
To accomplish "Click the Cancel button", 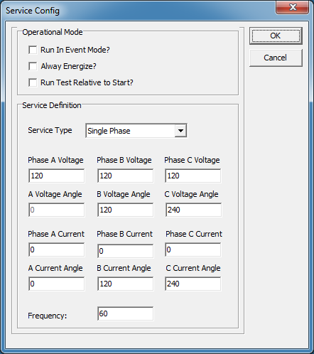I will coord(276,58).
